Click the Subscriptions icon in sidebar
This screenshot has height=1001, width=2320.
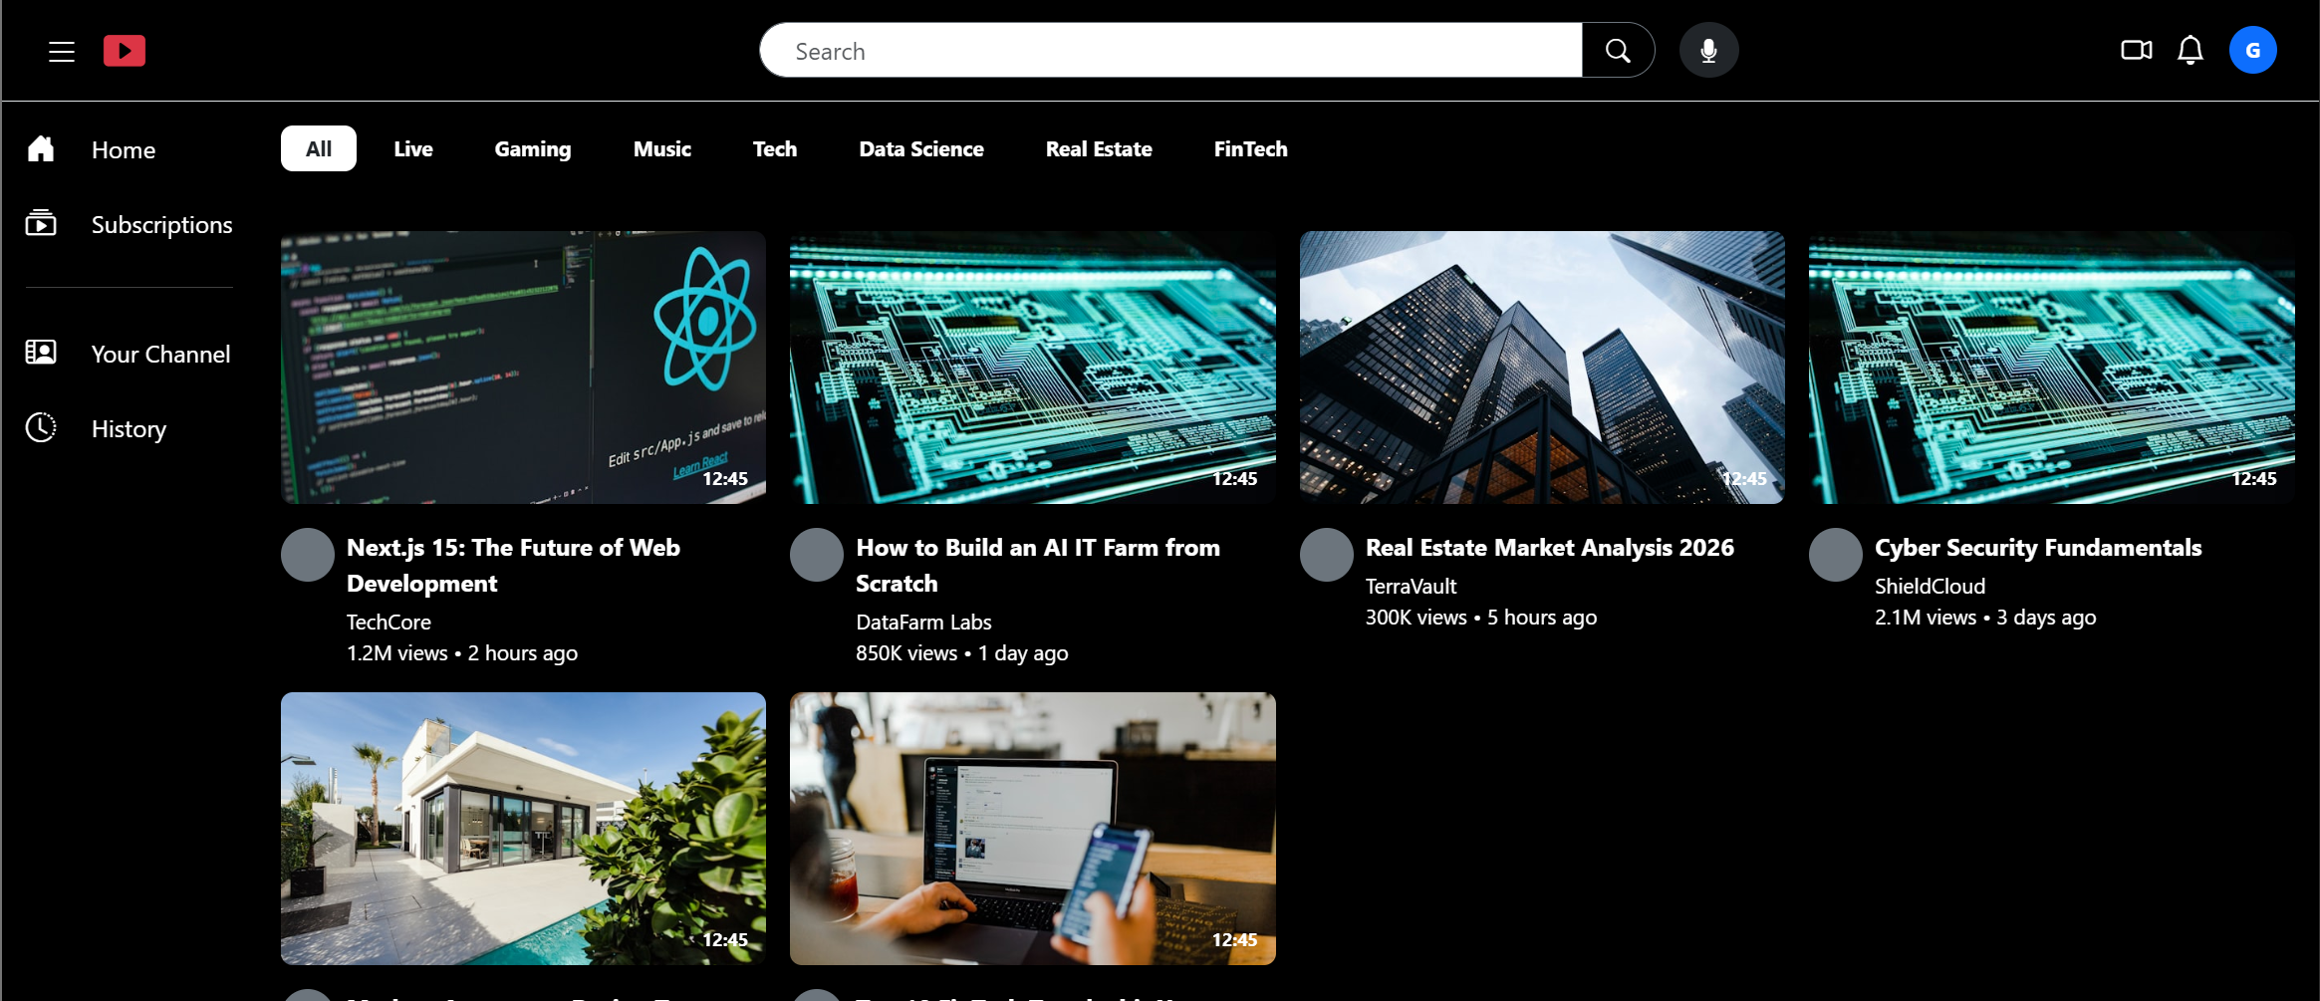(41, 224)
